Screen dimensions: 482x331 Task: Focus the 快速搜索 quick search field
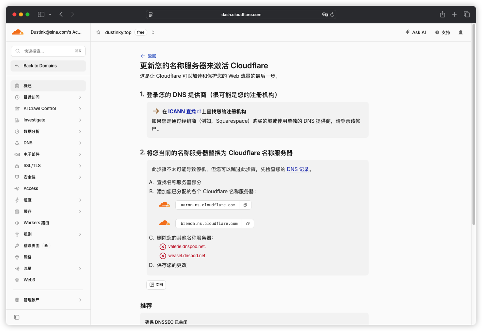tap(48, 51)
